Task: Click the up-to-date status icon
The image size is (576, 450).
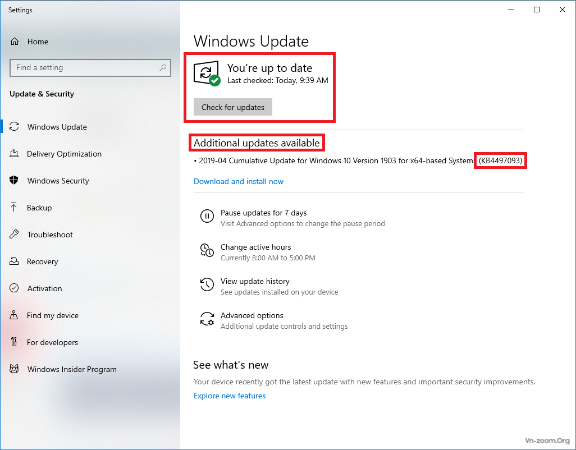Action: [207, 74]
